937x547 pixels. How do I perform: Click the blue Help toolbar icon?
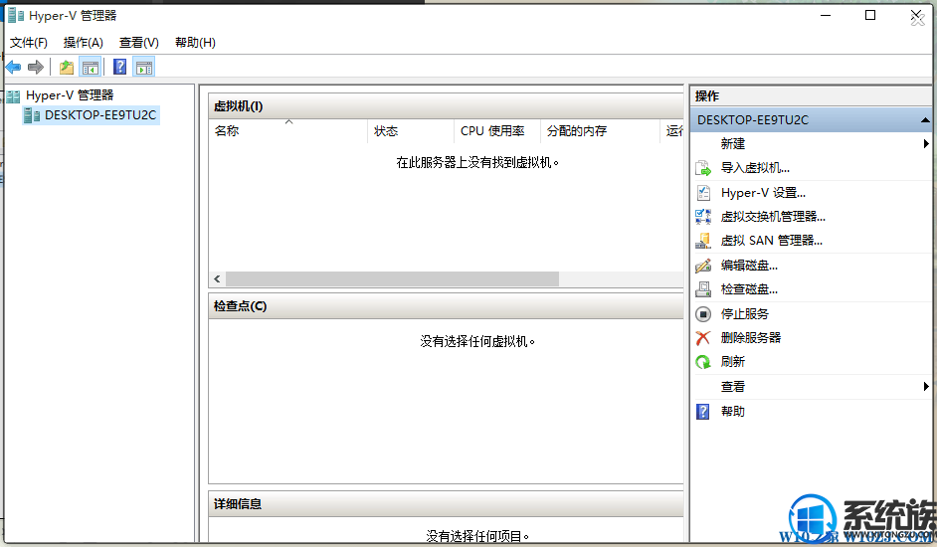(119, 67)
